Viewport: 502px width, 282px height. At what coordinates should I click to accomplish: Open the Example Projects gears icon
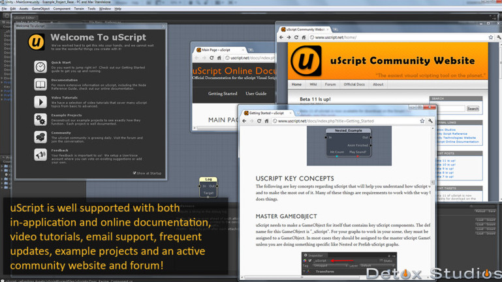[x=40, y=119]
